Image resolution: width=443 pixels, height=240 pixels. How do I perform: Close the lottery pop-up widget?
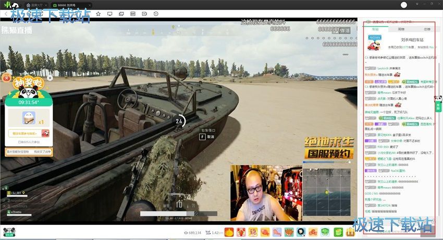(x=50, y=78)
